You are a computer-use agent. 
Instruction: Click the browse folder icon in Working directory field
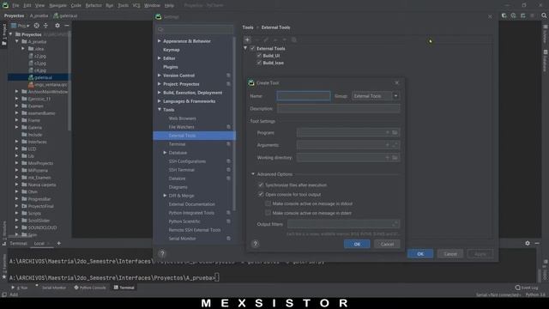395,158
